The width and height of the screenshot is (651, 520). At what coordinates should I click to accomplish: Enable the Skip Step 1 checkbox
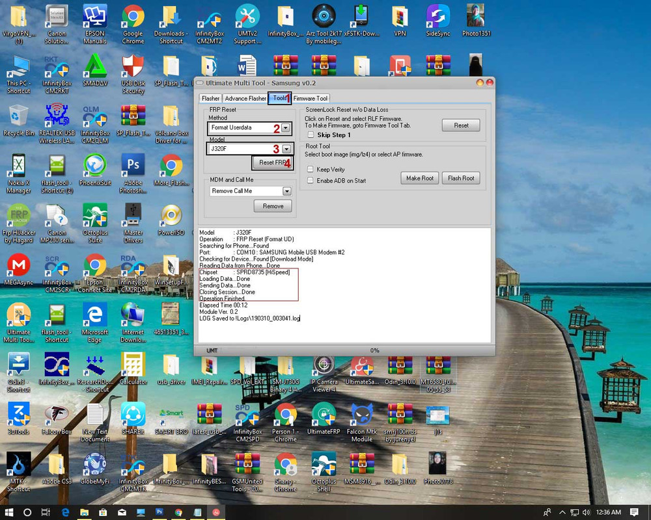pyautogui.click(x=311, y=135)
